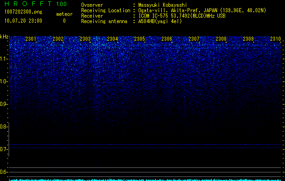Viewport: 285px width, 181px height.
Task: Click the 2303 time marker
Action: tap(85, 38)
